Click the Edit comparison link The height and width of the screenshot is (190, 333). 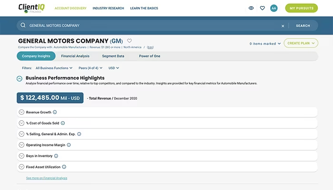150,47
